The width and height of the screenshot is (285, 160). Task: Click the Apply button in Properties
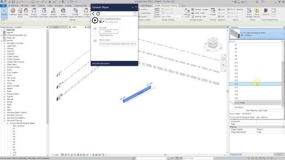pyautogui.click(x=279, y=154)
